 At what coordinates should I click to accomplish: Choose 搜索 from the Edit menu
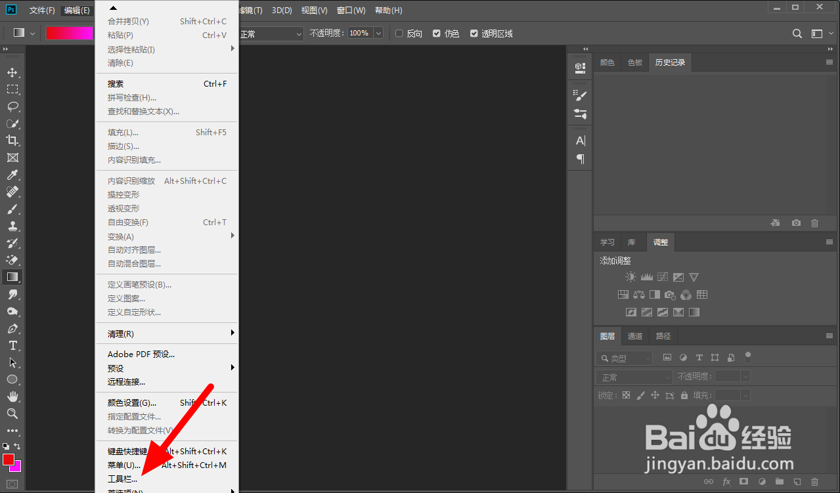(116, 84)
